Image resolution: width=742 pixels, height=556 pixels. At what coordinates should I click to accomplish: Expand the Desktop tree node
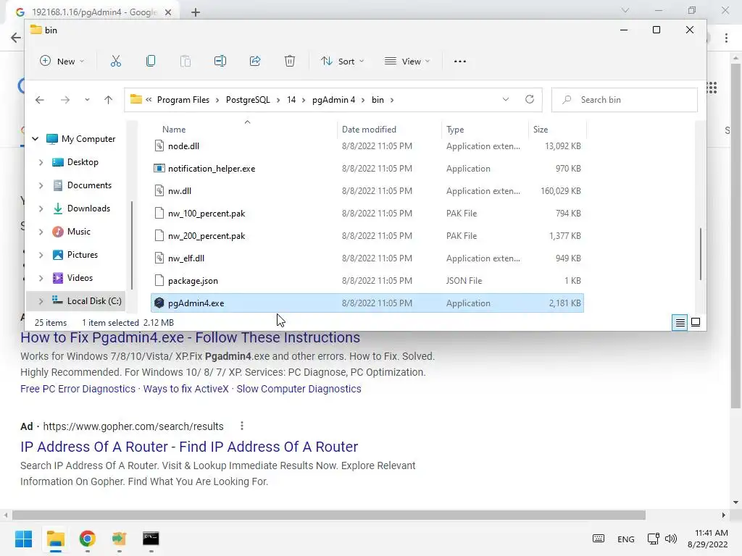[41, 162]
